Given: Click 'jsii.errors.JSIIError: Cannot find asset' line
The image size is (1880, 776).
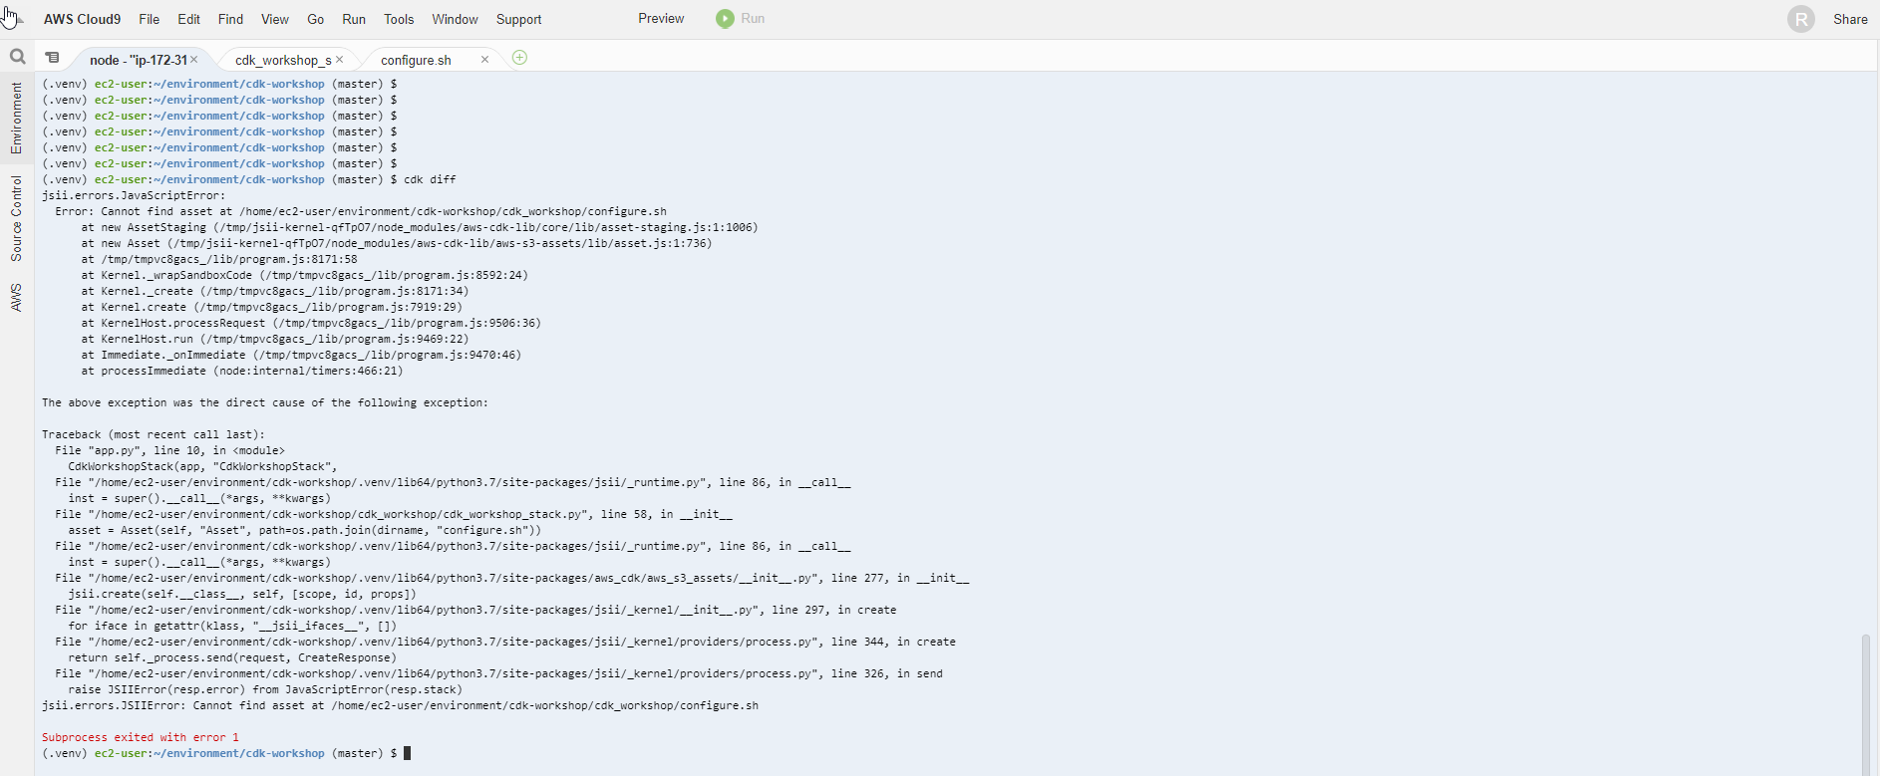Looking at the screenshot, I should pyautogui.click(x=400, y=705).
